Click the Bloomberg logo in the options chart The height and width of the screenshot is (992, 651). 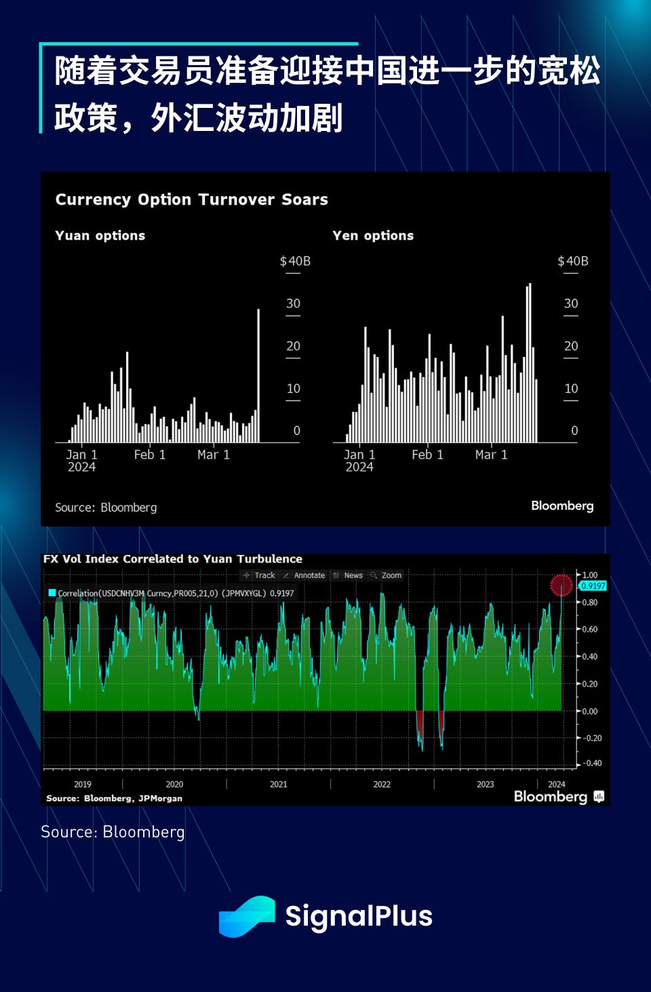click(562, 505)
